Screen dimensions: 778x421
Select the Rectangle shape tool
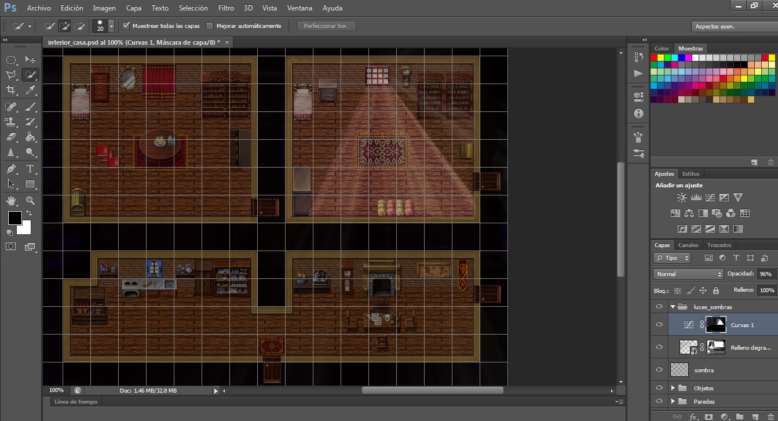point(31,184)
